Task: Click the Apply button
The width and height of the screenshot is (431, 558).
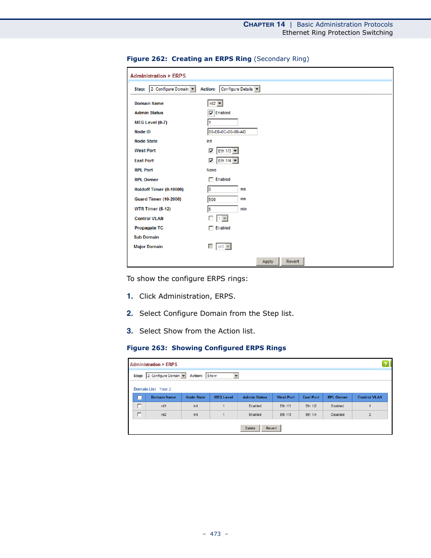Action: pos(268,262)
